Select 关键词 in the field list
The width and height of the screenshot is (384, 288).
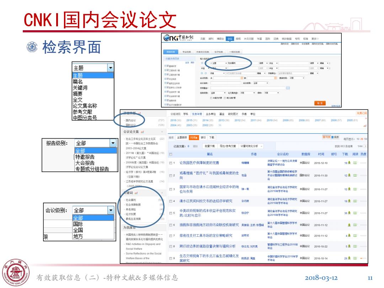click(80, 88)
